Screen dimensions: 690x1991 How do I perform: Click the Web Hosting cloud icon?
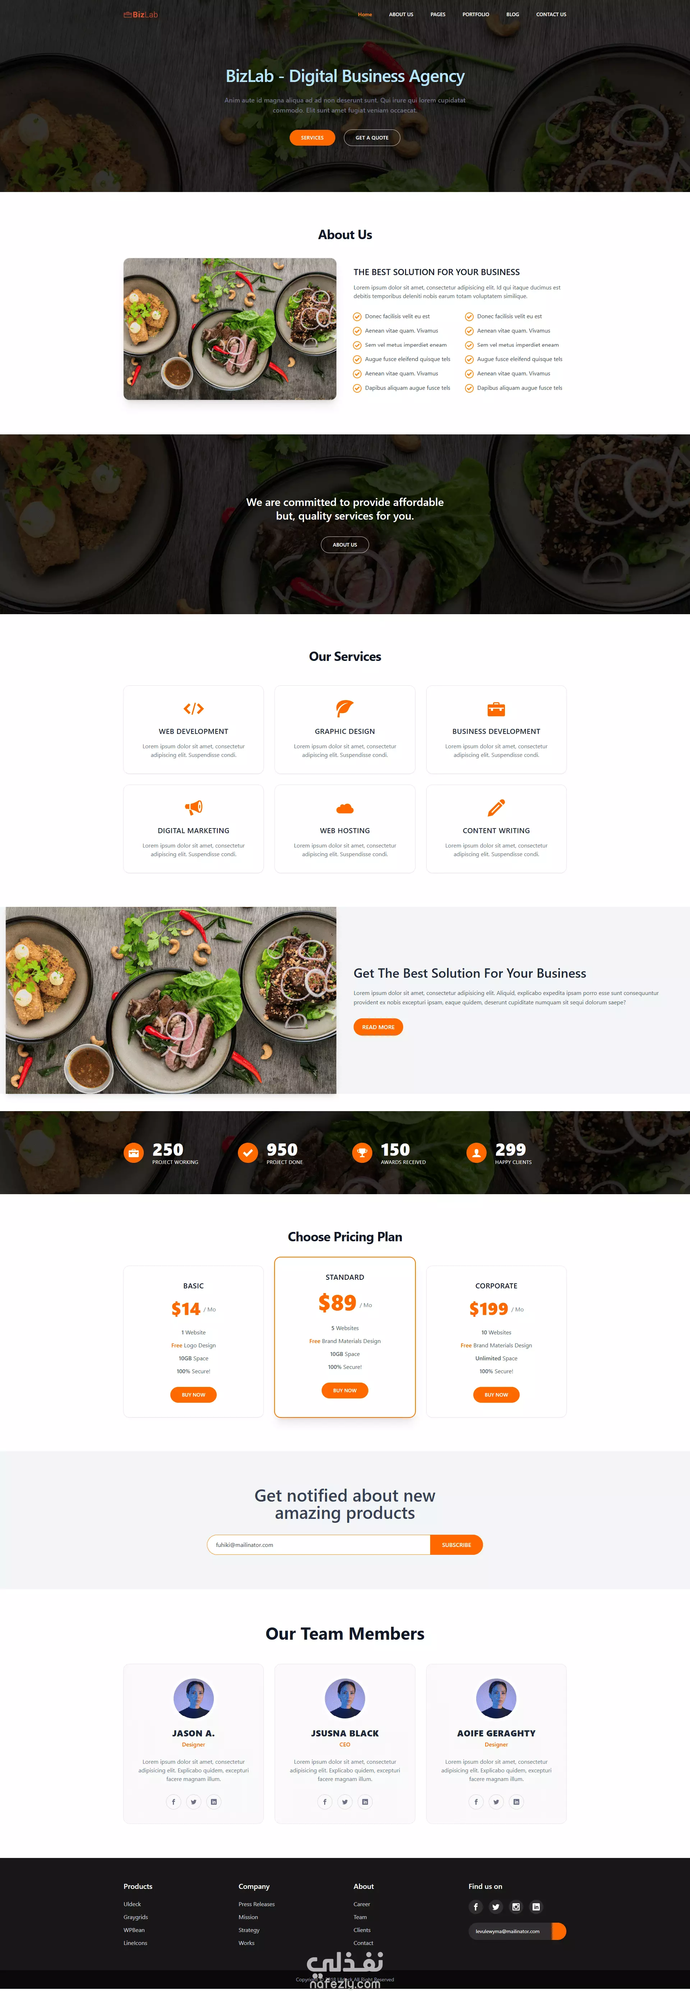point(345,808)
